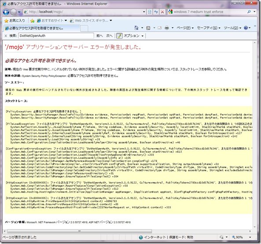Expand the feeds dropdown arrow
Image resolution: width=261 pixels, height=244 pixels.
pos(154,28)
